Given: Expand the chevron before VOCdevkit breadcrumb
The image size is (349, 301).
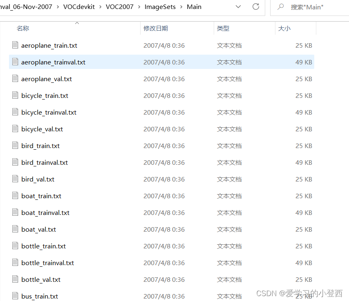Looking at the screenshot, I should tap(58, 7).
